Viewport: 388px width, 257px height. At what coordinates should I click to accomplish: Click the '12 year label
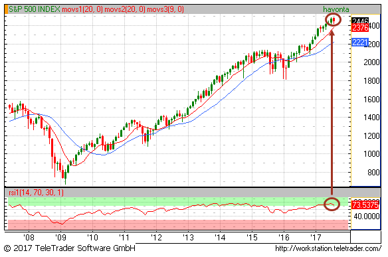click(156, 238)
